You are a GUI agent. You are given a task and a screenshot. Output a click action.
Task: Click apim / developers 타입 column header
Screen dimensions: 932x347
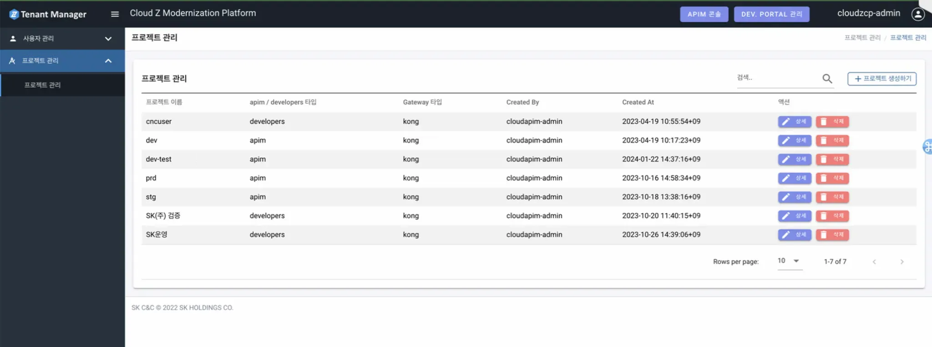tap(283, 102)
